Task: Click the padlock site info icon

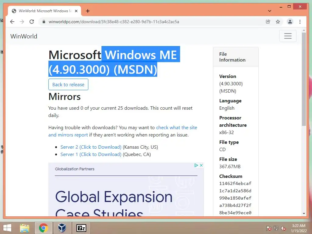Action: tap(44, 22)
